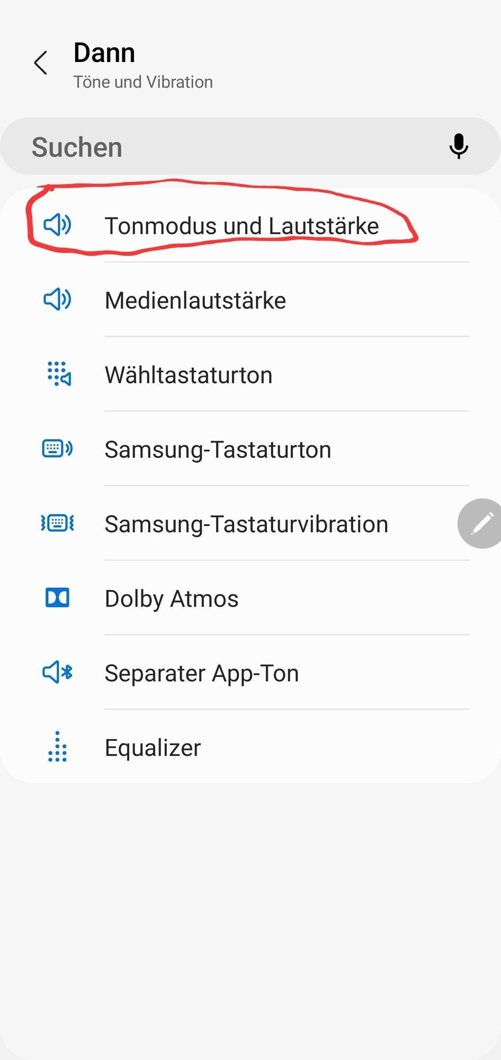This screenshot has width=501, height=1060.
Task: Tap the speaker icon beside Tonmodus und Lautstärke
Action: point(57,225)
